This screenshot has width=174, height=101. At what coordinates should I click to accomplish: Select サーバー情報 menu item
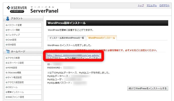coord(14,30)
